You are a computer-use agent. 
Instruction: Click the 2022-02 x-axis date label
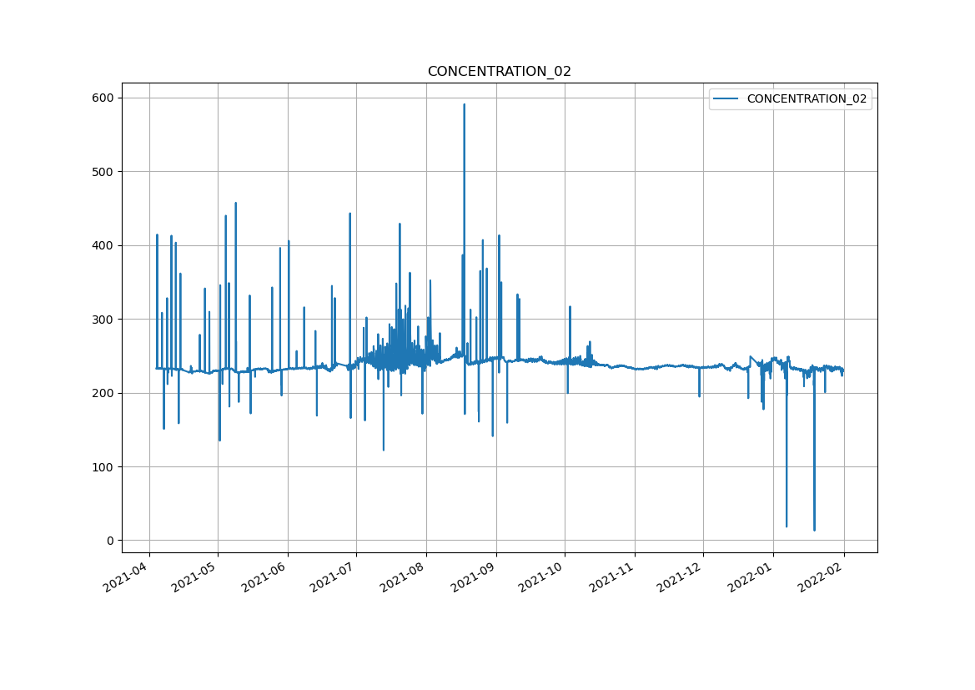(822, 576)
